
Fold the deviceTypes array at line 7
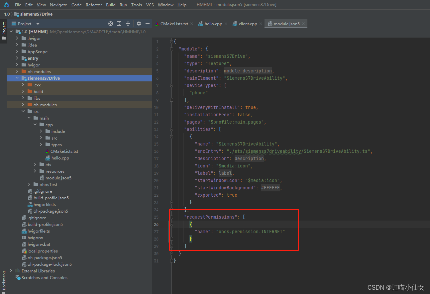pos(171,85)
